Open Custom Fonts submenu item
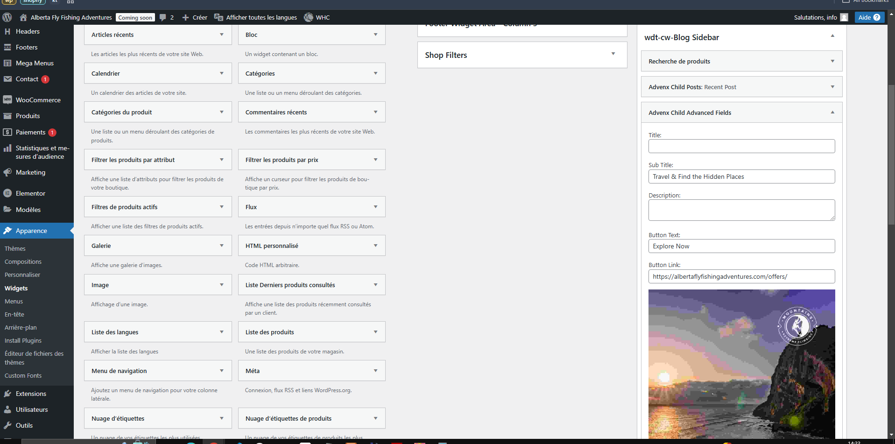 tap(23, 375)
